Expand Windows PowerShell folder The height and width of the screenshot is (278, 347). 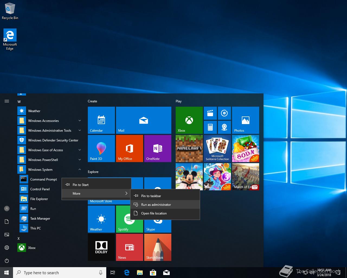[50, 160]
